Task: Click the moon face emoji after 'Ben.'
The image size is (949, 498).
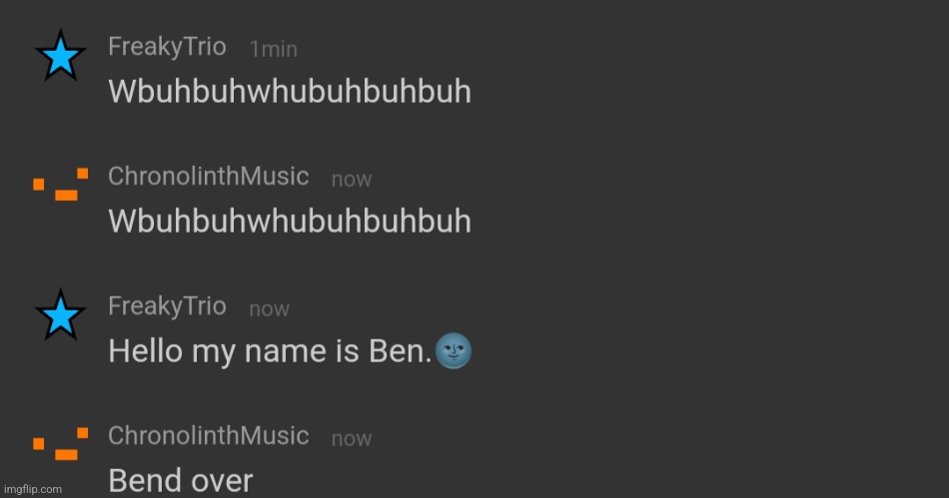Action: tap(454, 350)
